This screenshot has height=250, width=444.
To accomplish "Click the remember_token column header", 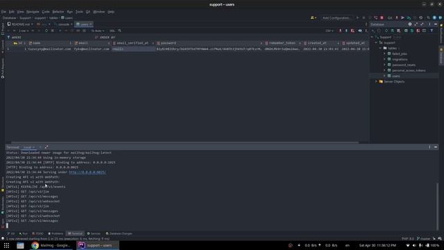I will 282,43.
